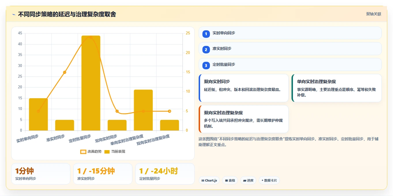Click the number 3 badge for 定时批量同步
Viewport: 393px width, 196px height.
[206, 66]
